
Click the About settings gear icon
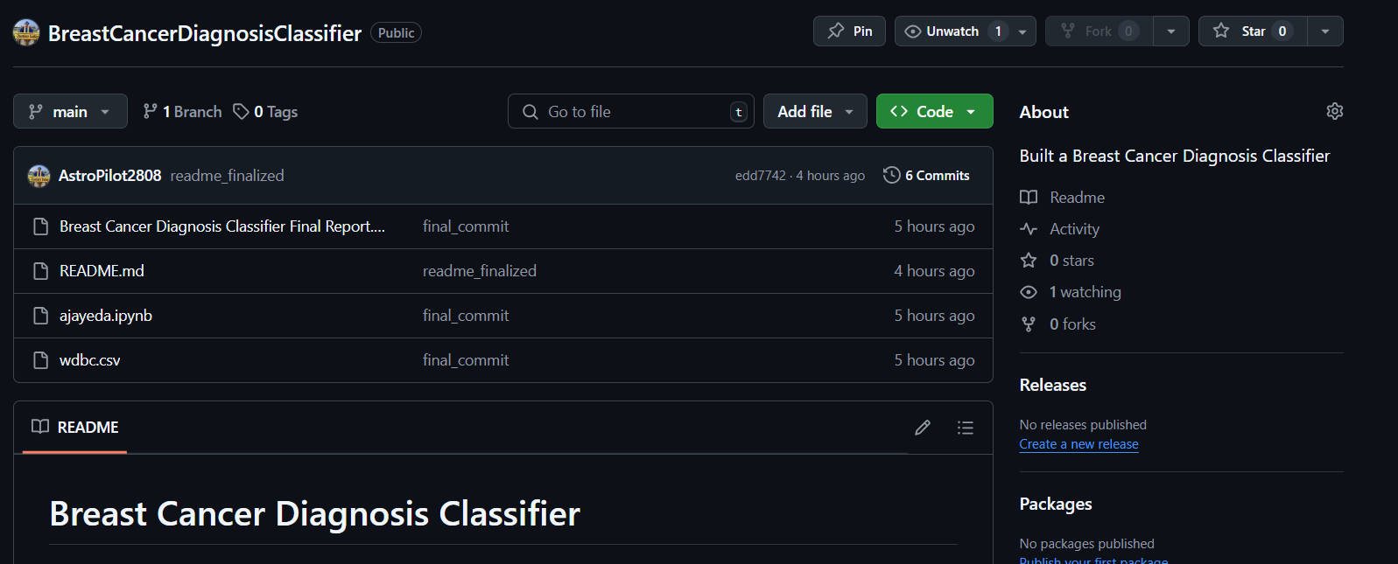(x=1334, y=111)
